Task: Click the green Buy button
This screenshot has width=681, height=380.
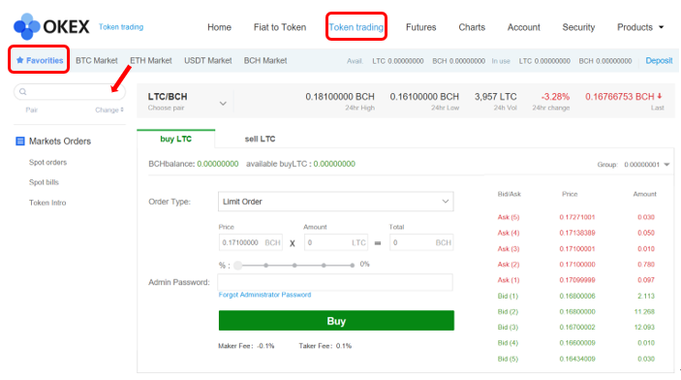Action: tap(336, 321)
